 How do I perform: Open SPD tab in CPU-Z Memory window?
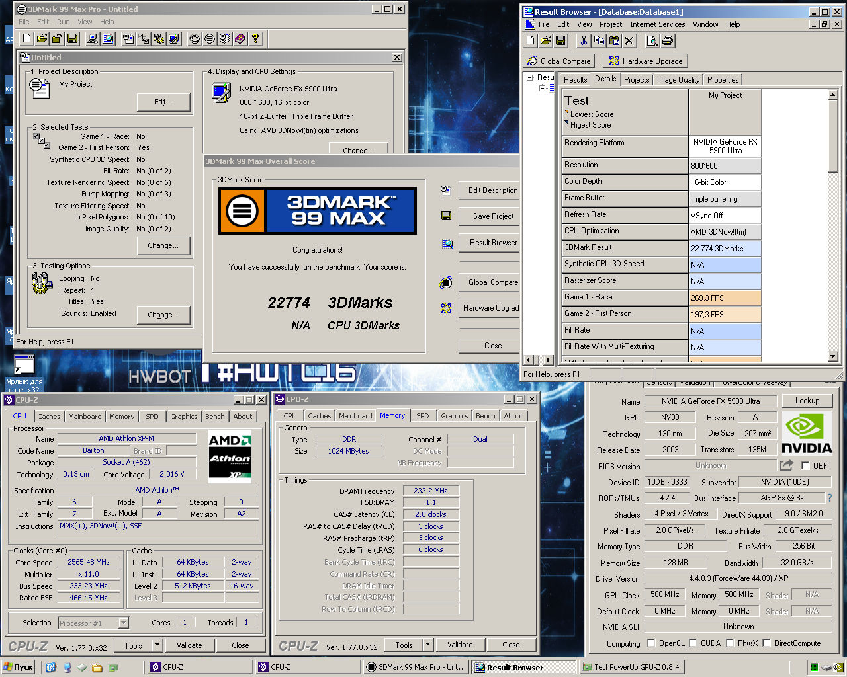[x=423, y=416]
